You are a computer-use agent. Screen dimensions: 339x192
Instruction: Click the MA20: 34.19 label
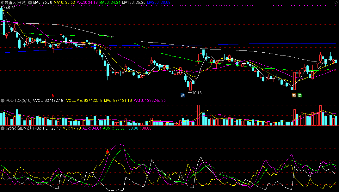(x=87, y=3)
